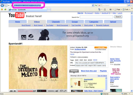Open the Upload tab
Image resolution: width=133 pixels, height=95 pixels.
click(x=113, y=22)
